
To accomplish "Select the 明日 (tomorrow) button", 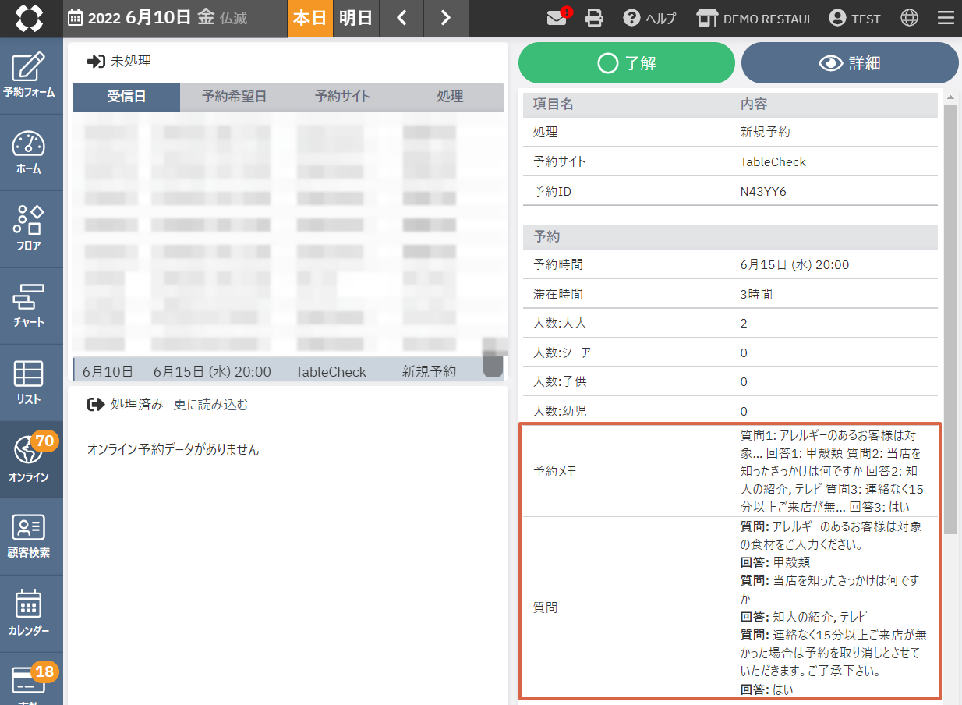I will coord(355,19).
